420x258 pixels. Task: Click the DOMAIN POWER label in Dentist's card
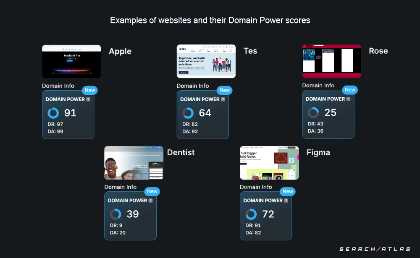128,201
